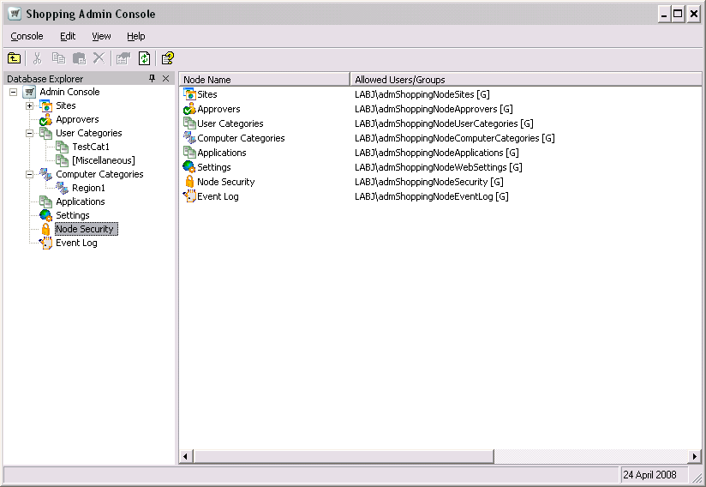This screenshot has height=487, width=706.
Task: Open the Help toolbar icon
Action: pyautogui.click(x=167, y=58)
